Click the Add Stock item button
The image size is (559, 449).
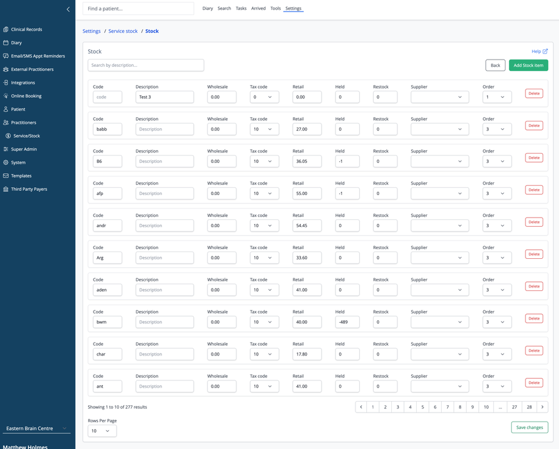point(528,65)
